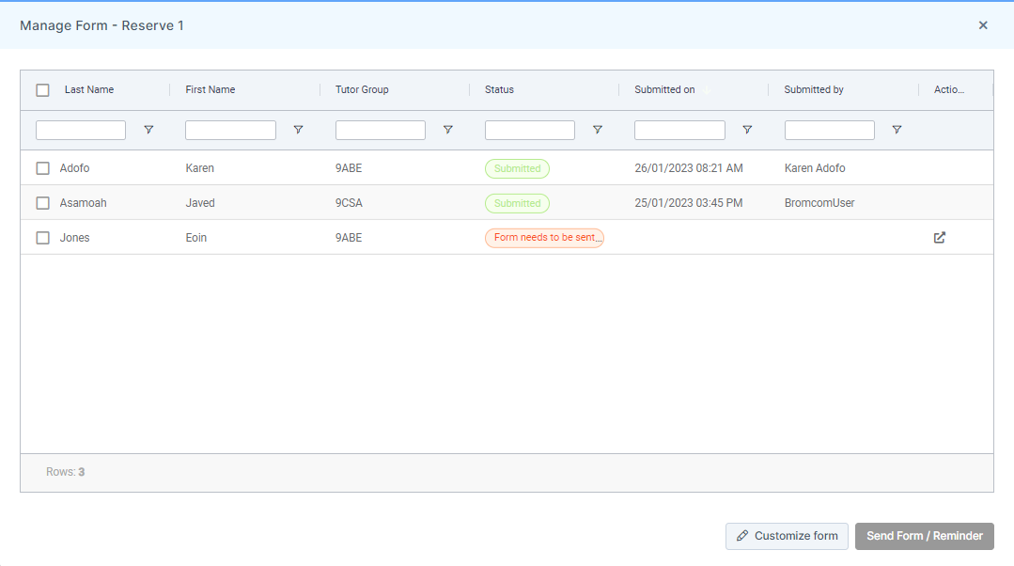
Task: Click the last name 'Asamoah'
Action: pos(83,203)
